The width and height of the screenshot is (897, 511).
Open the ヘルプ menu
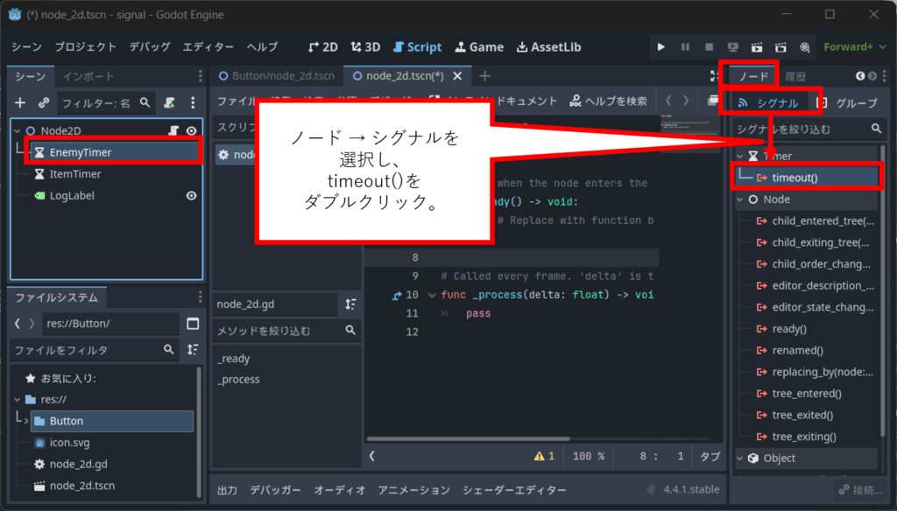(x=262, y=47)
